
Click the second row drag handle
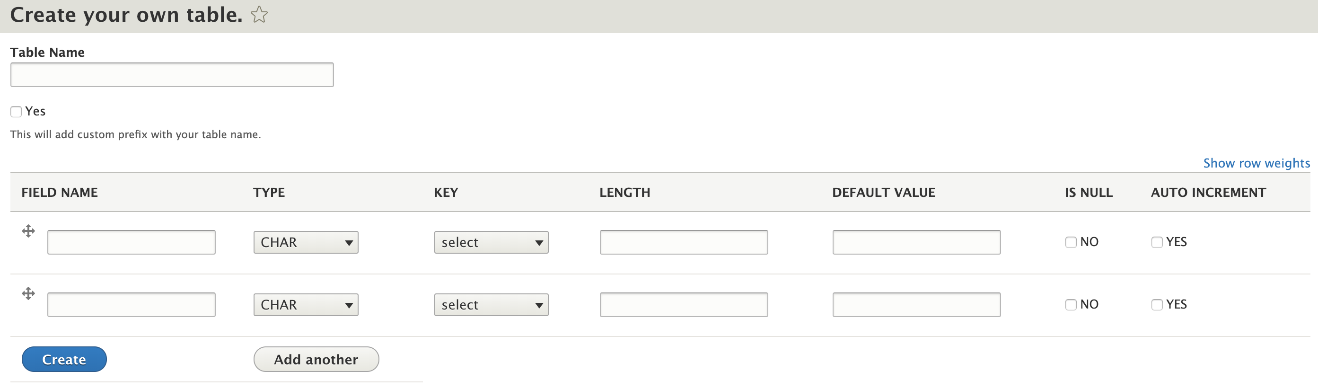[29, 293]
